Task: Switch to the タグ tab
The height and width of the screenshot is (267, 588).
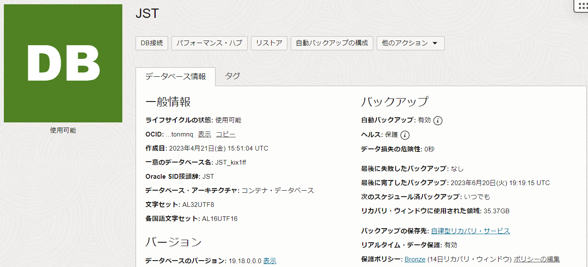Action: [232, 76]
